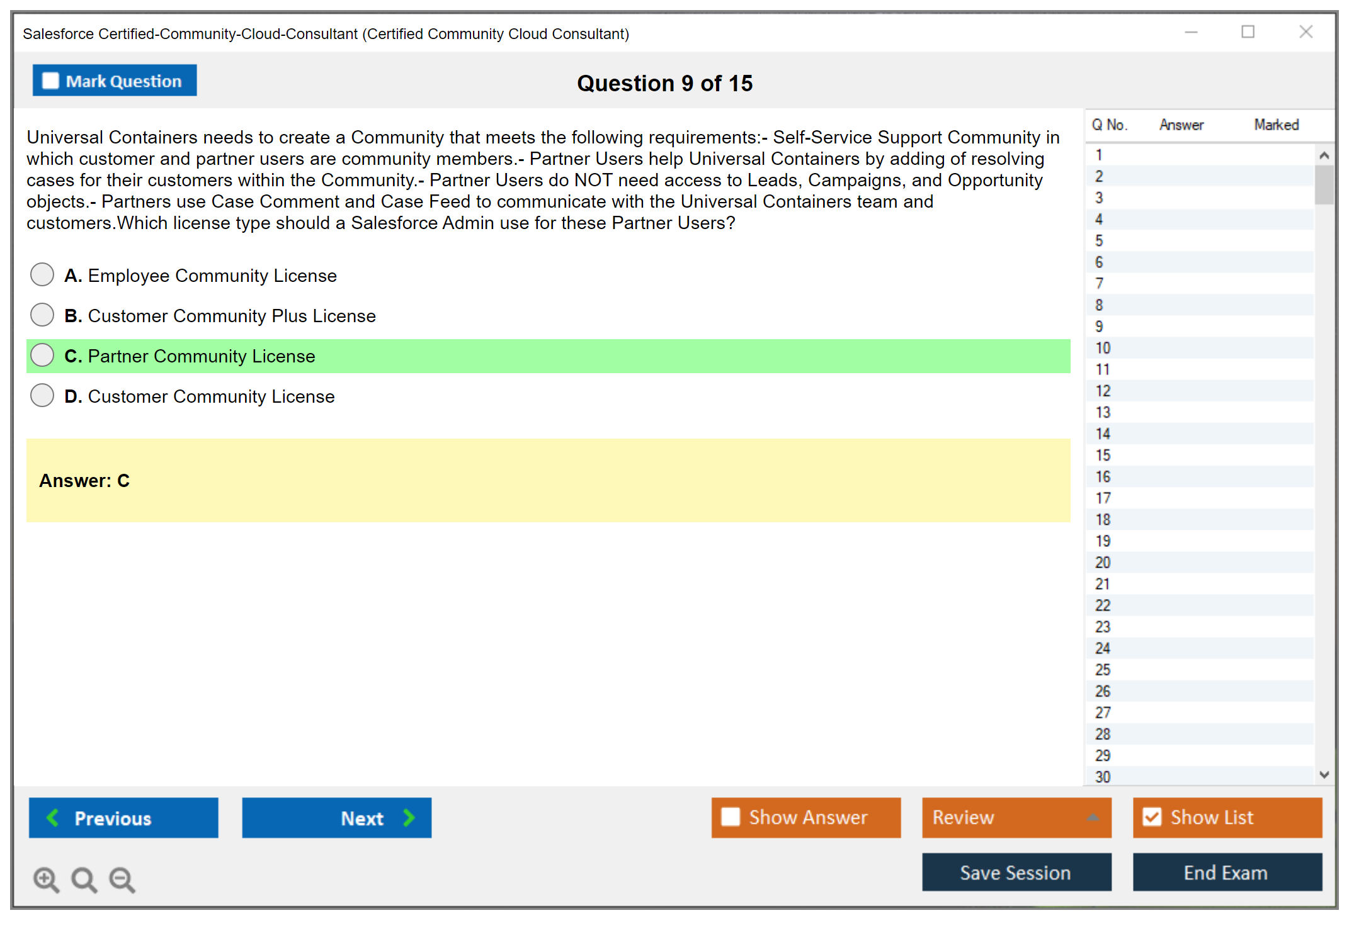Click the green right arrow on Next
This screenshot has height=925, width=1354.
click(409, 817)
